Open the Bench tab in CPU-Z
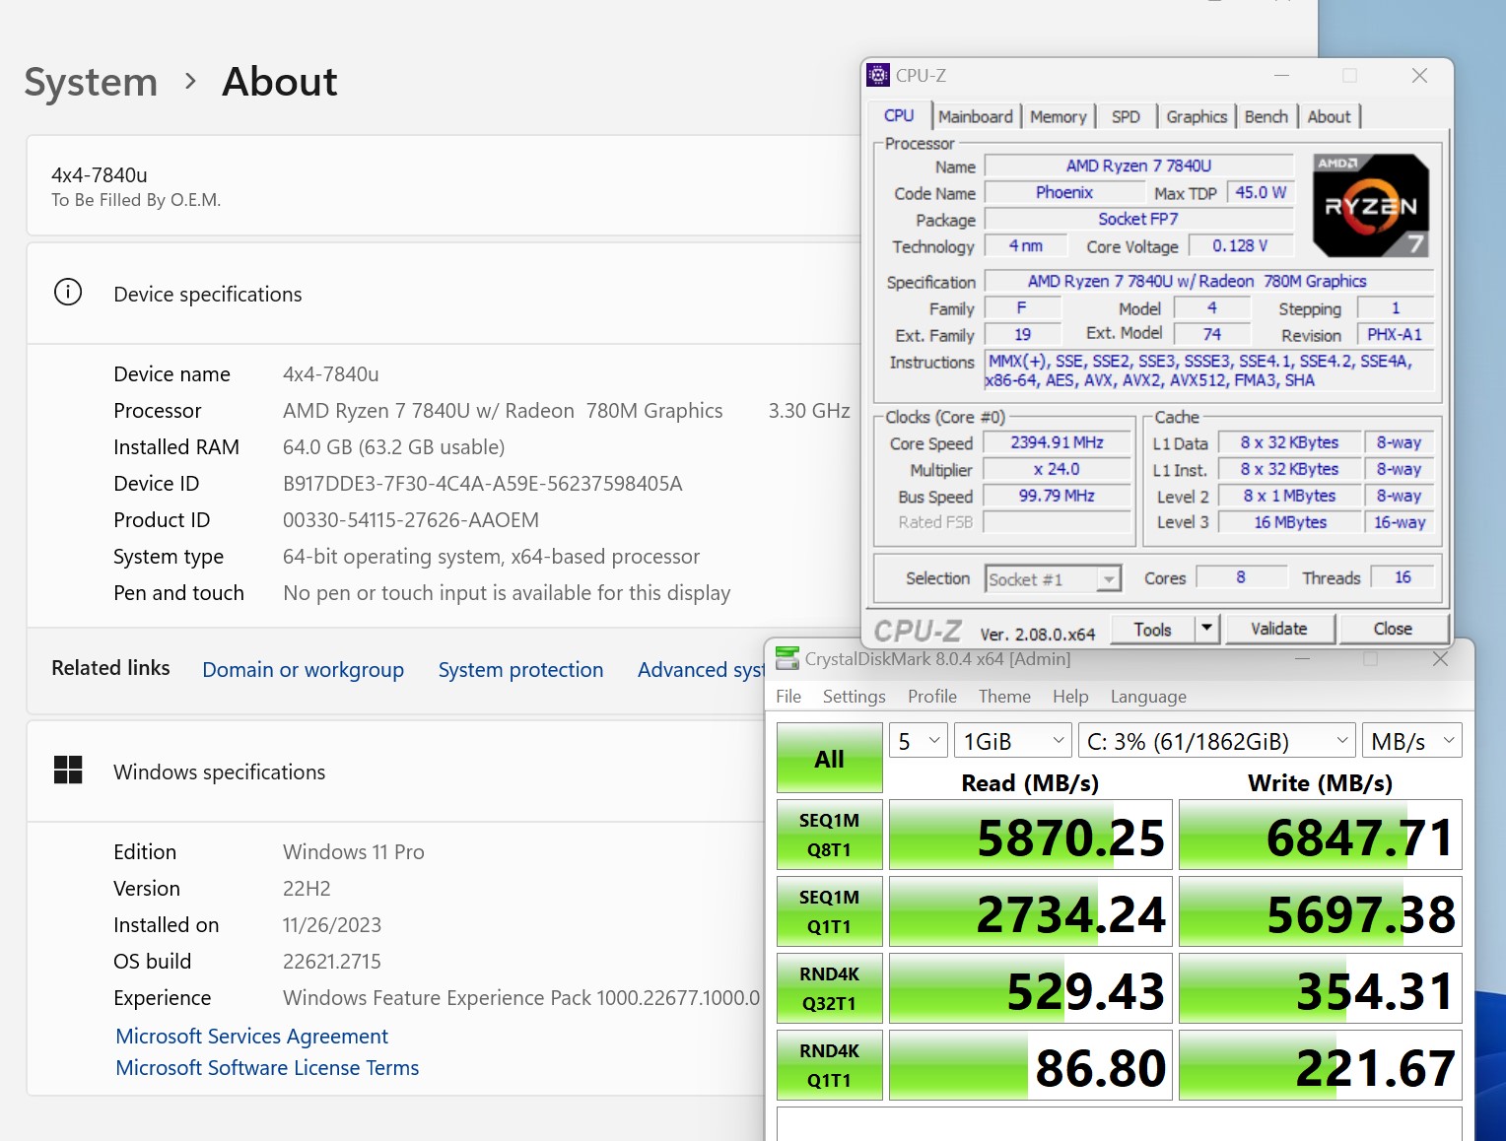 click(1266, 117)
